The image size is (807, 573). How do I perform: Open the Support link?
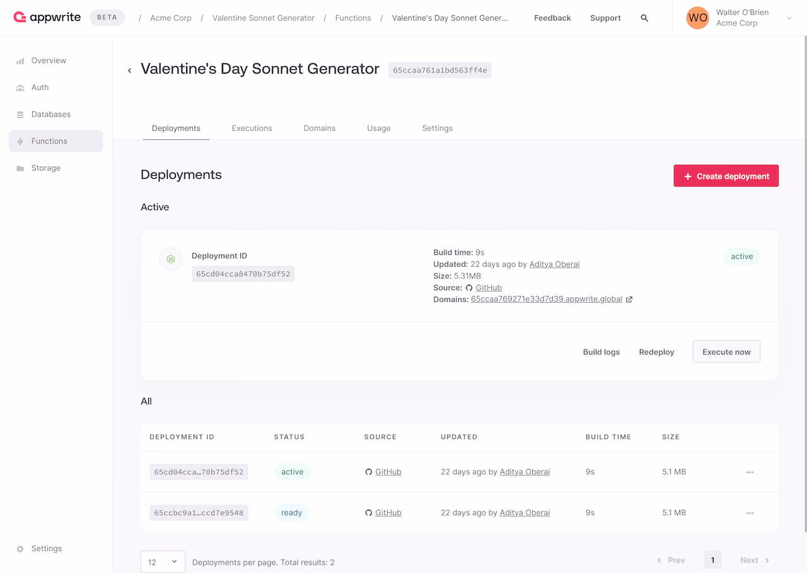(605, 18)
